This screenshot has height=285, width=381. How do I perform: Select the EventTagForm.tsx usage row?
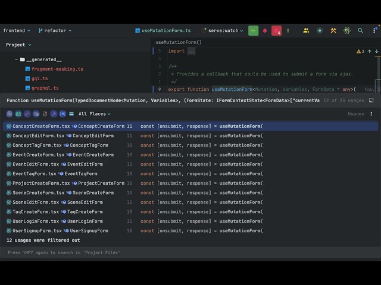(190, 174)
